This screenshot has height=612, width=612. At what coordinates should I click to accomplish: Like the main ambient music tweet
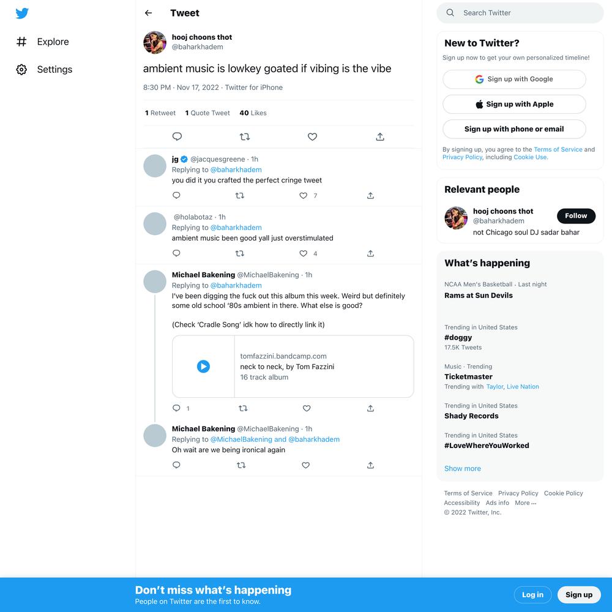[x=312, y=136]
